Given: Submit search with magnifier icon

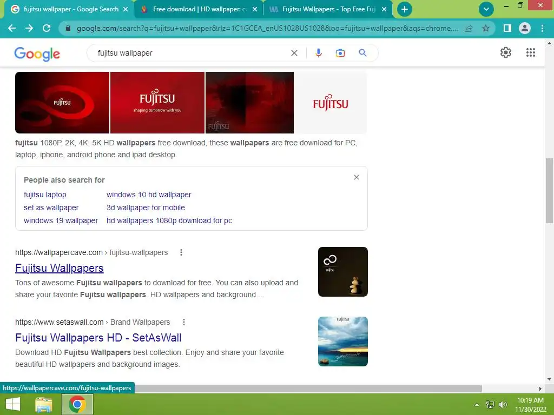Looking at the screenshot, I should (x=362, y=53).
